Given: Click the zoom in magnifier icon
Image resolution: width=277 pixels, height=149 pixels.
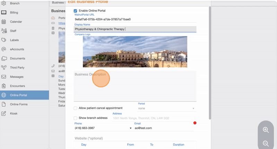Looking at the screenshot, I should (x=266, y=130).
